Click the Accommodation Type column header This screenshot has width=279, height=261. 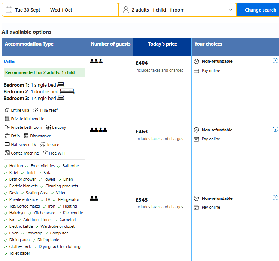click(29, 44)
